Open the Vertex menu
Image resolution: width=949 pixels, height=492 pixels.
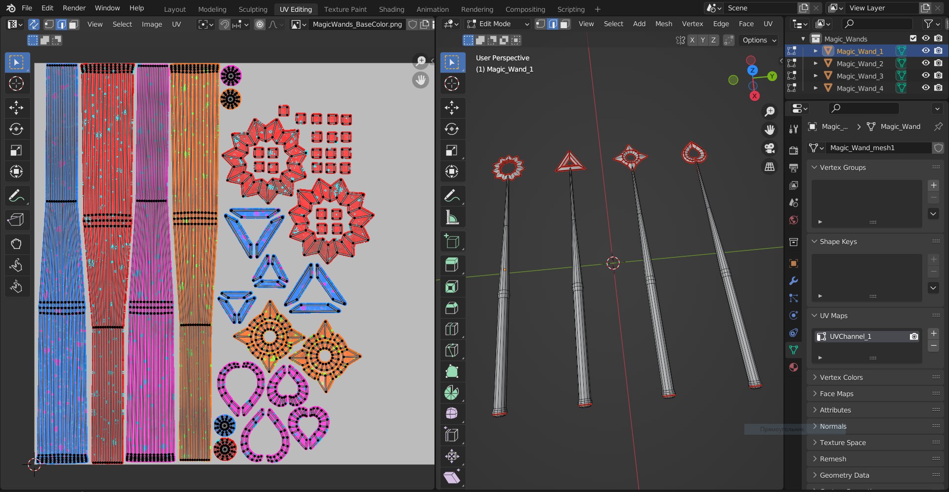(x=692, y=24)
